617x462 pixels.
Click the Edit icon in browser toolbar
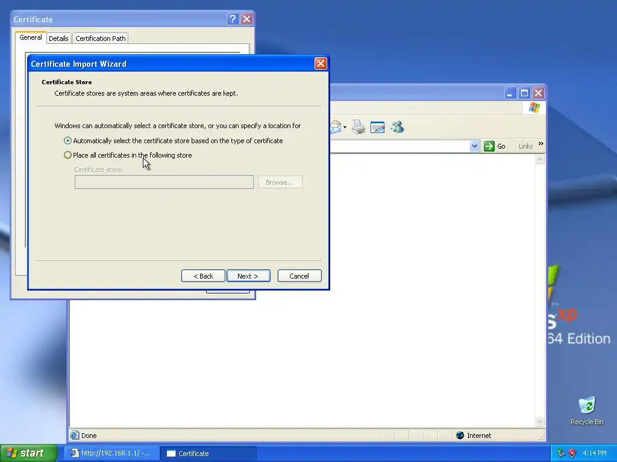[x=377, y=128]
